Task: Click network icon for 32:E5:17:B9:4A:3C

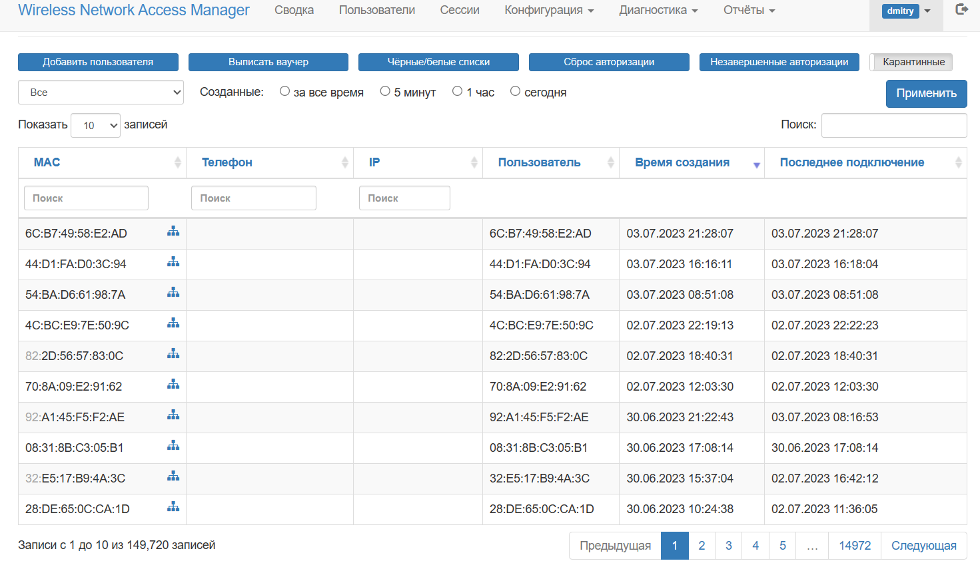Action: tap(173, 476)
